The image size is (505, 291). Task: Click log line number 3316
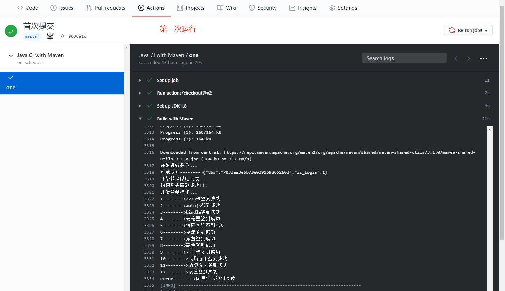149,152
